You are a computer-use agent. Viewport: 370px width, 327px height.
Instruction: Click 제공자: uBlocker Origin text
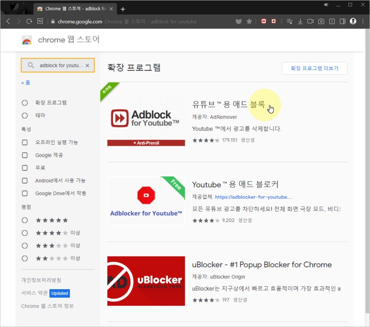[219, 277]
